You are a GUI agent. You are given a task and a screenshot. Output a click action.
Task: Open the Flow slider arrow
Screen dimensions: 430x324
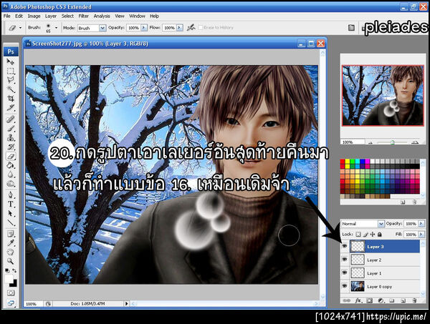coord(180,28)
